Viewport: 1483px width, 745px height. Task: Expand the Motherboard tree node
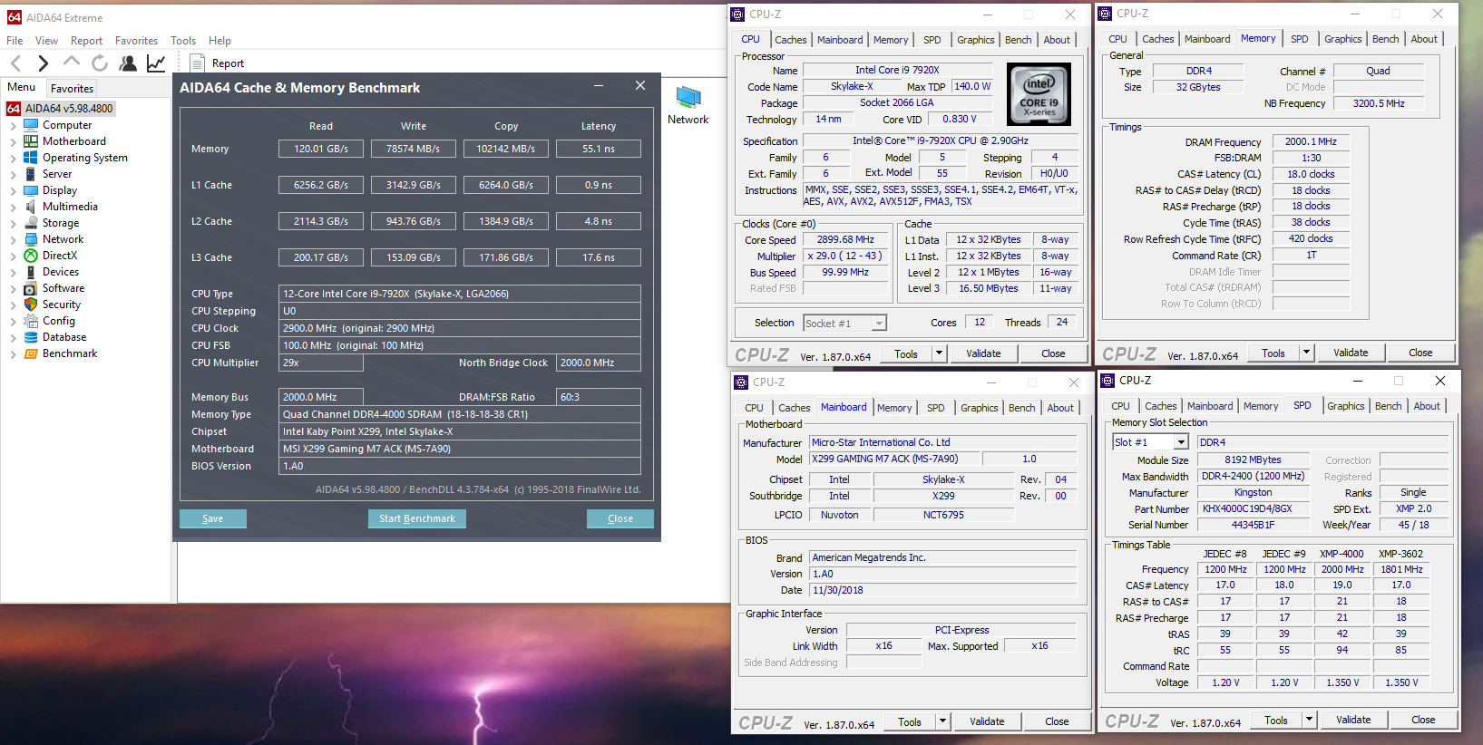[x=13, y=142]
